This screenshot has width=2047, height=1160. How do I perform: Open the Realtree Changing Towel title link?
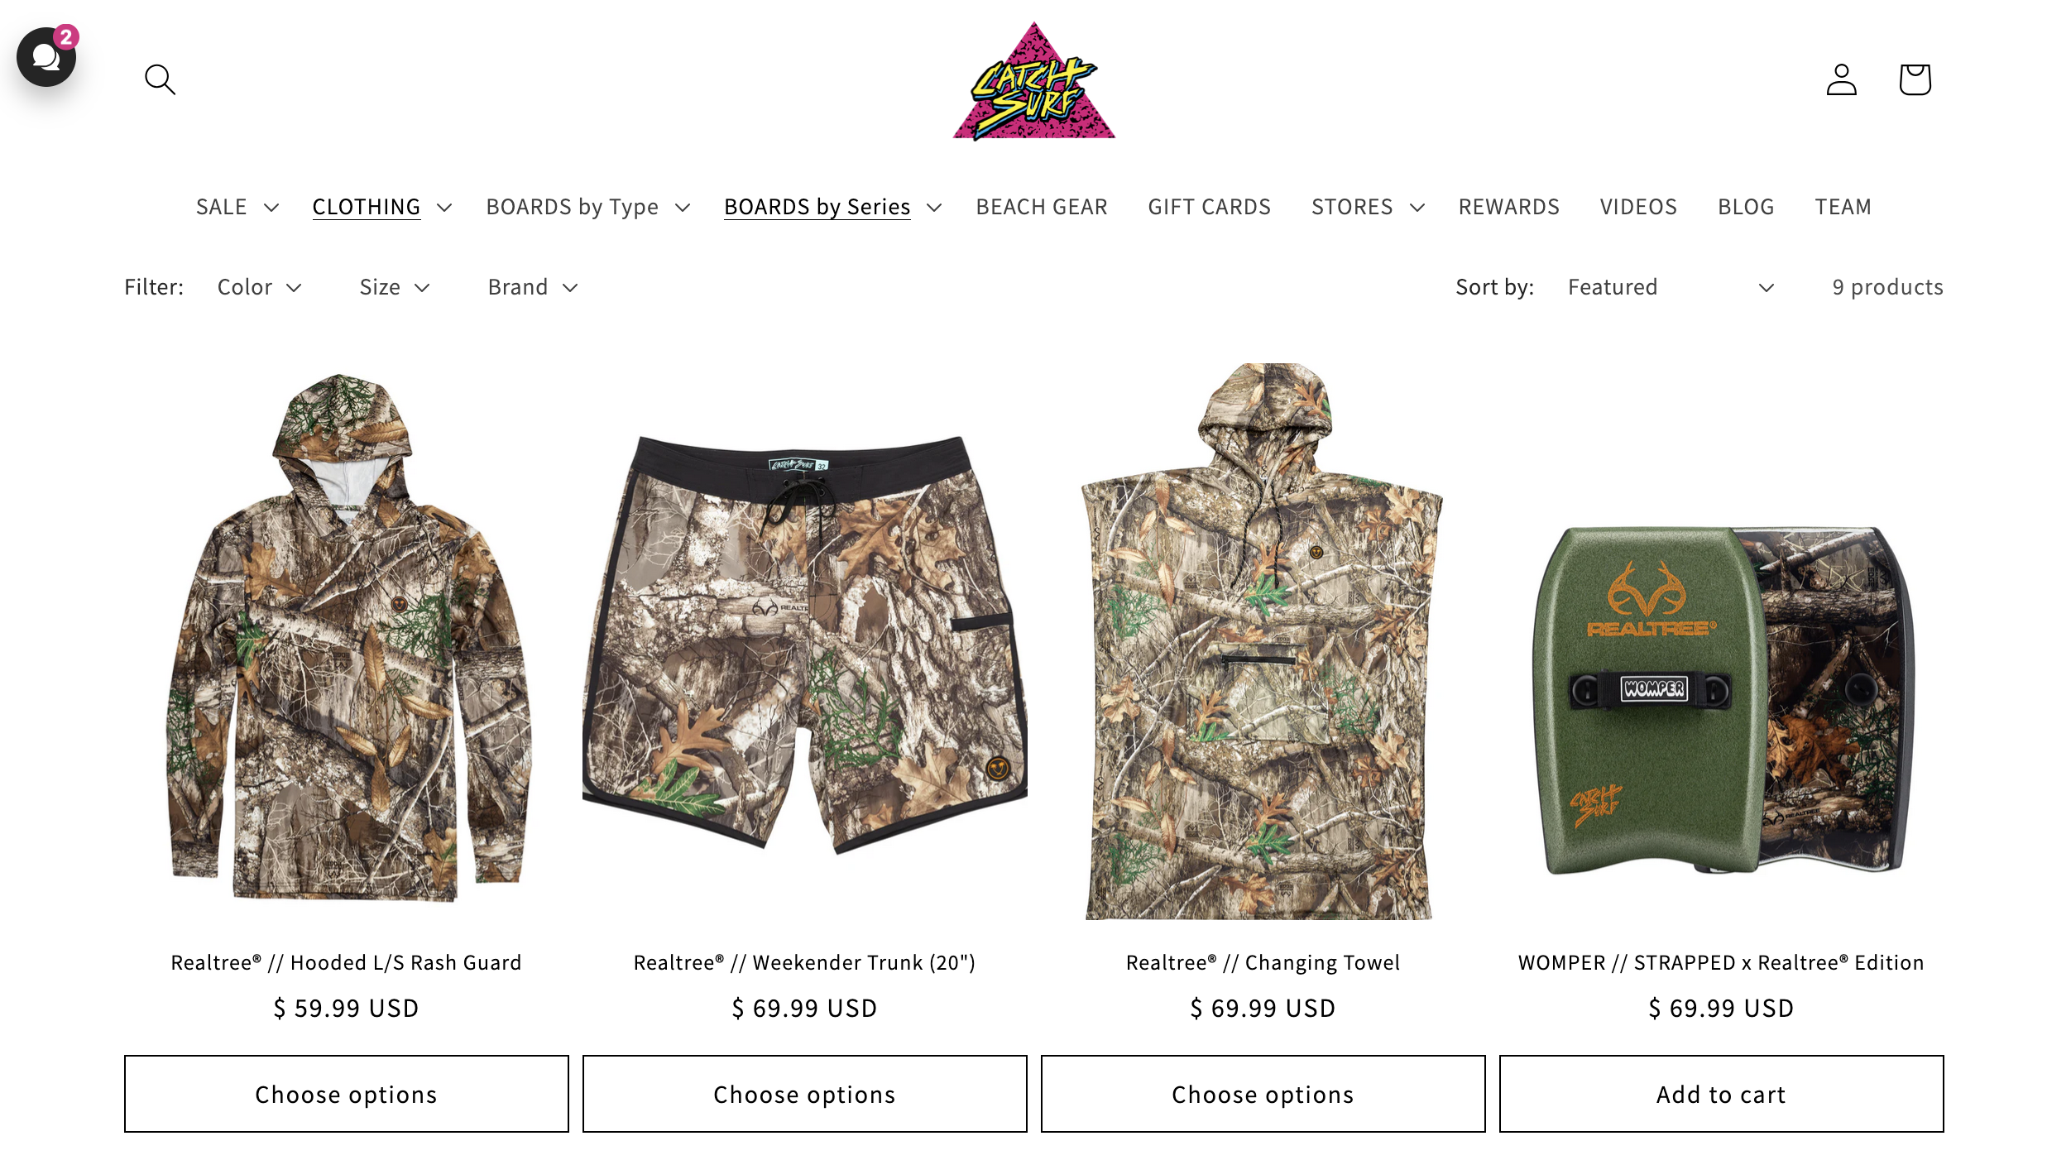[x=1263, y=962]
